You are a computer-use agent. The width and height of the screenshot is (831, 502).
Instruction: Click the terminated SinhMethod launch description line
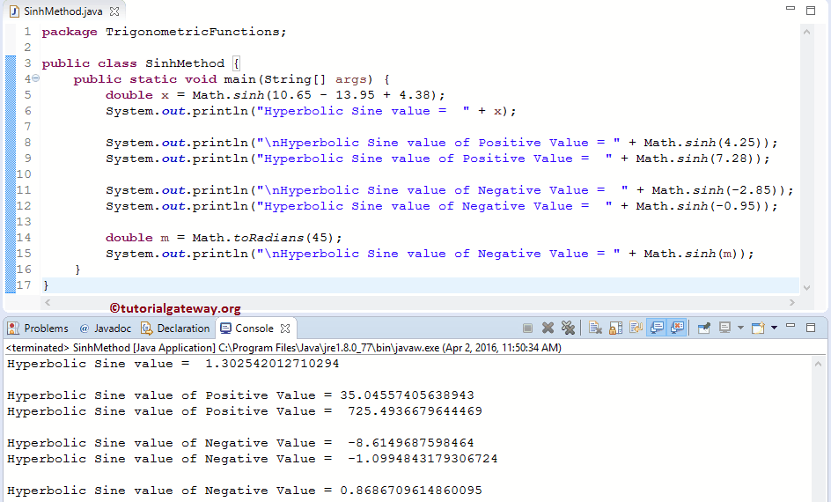[283, 348]
